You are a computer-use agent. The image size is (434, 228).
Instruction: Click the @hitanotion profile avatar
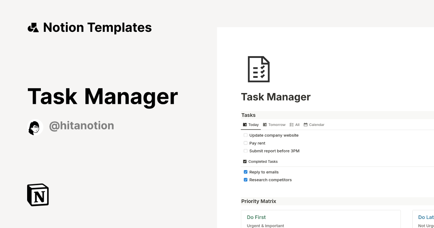tap(35, 127)
